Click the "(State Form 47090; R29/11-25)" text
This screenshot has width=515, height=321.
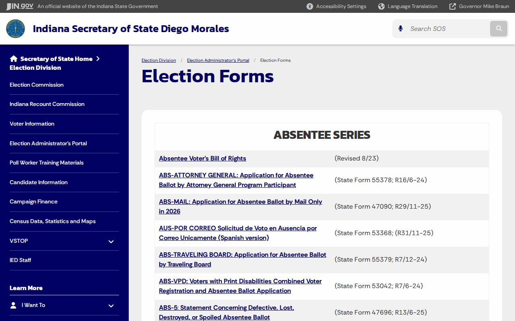tap(383, 207)
